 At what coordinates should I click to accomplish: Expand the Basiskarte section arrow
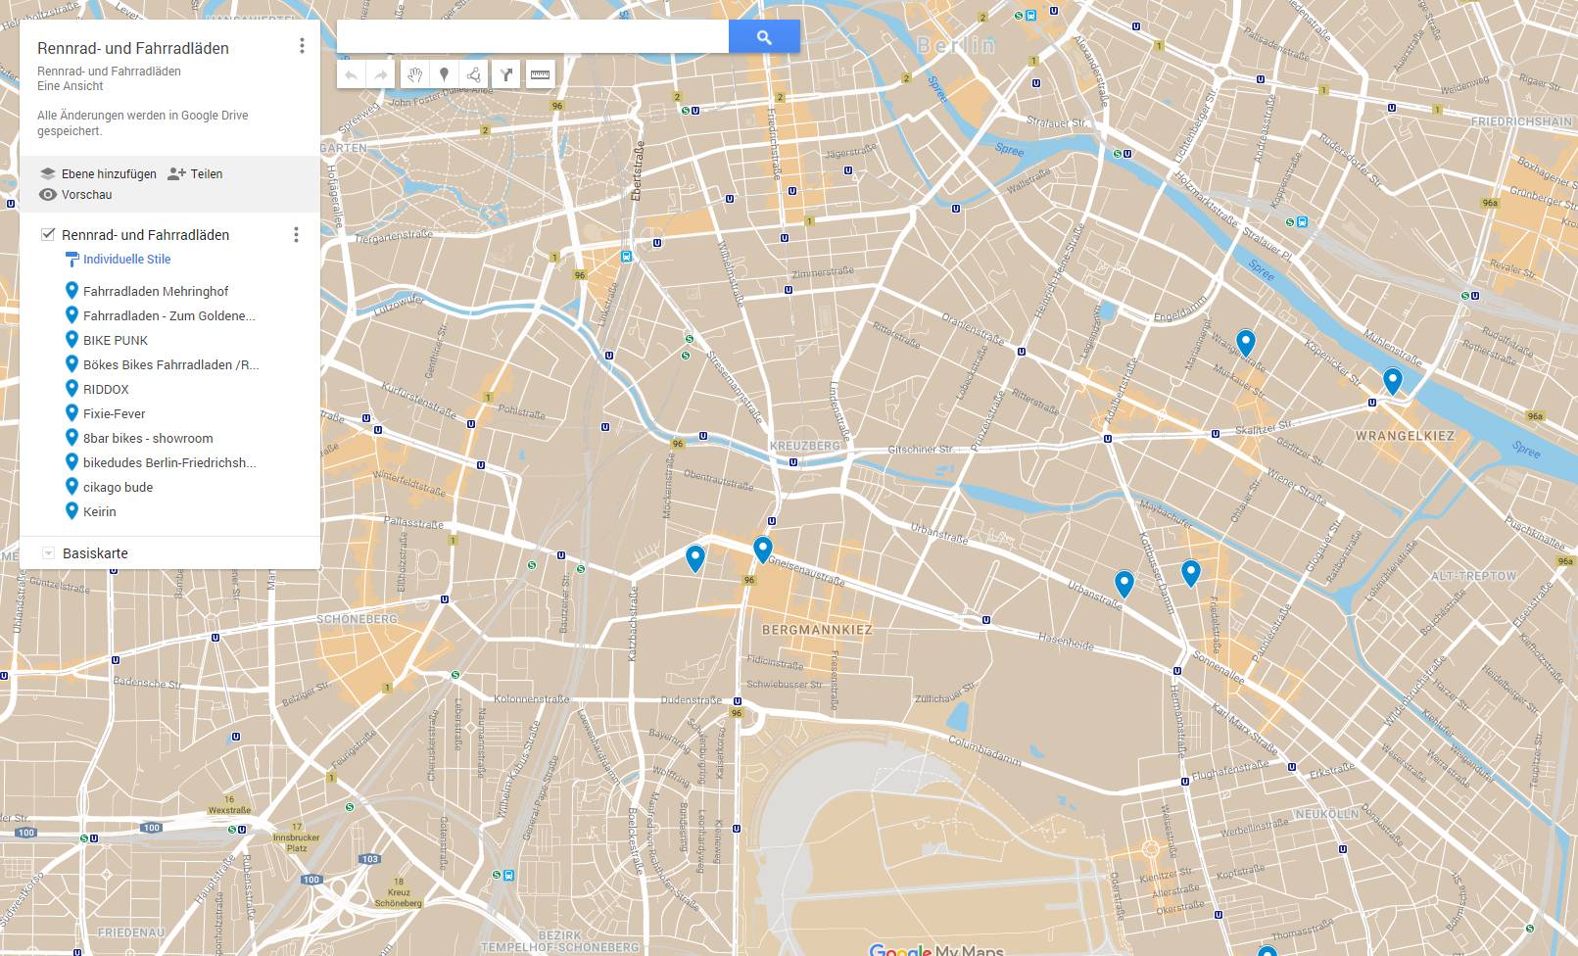pos(48,553)
